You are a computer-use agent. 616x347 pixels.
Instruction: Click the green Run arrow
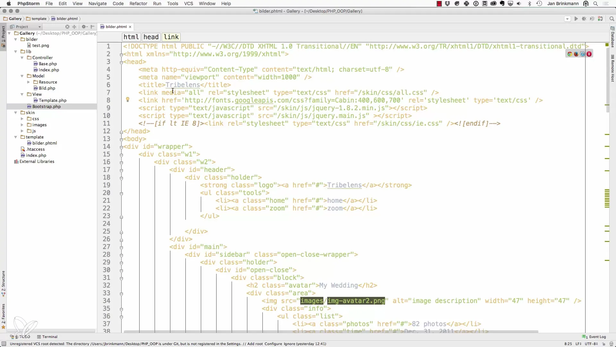pos(576,19)
